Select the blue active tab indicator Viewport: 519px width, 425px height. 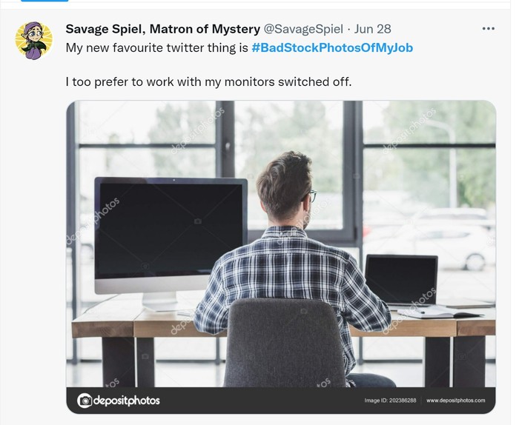[44, 1]
